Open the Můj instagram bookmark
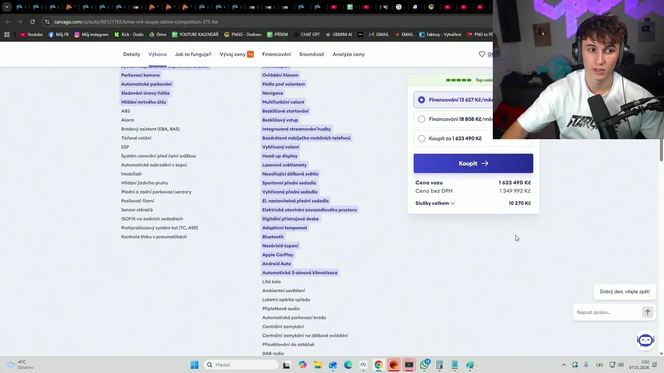Screen dimensions: 664x373 coord(91,35)
